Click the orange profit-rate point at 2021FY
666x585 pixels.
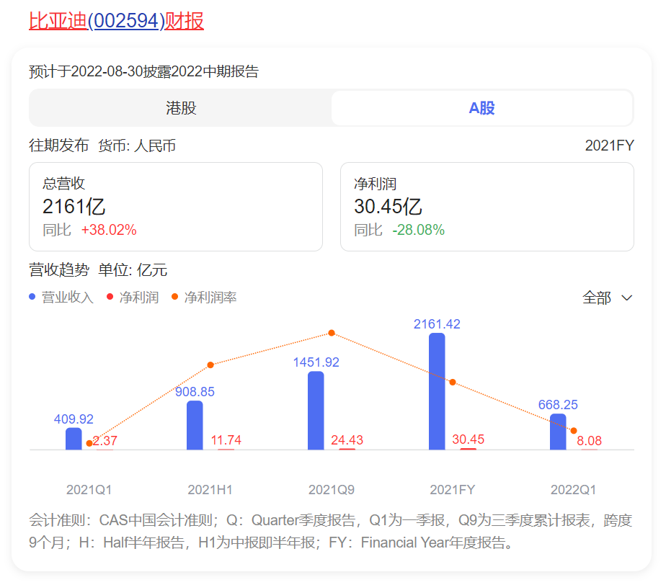(453, 382)
